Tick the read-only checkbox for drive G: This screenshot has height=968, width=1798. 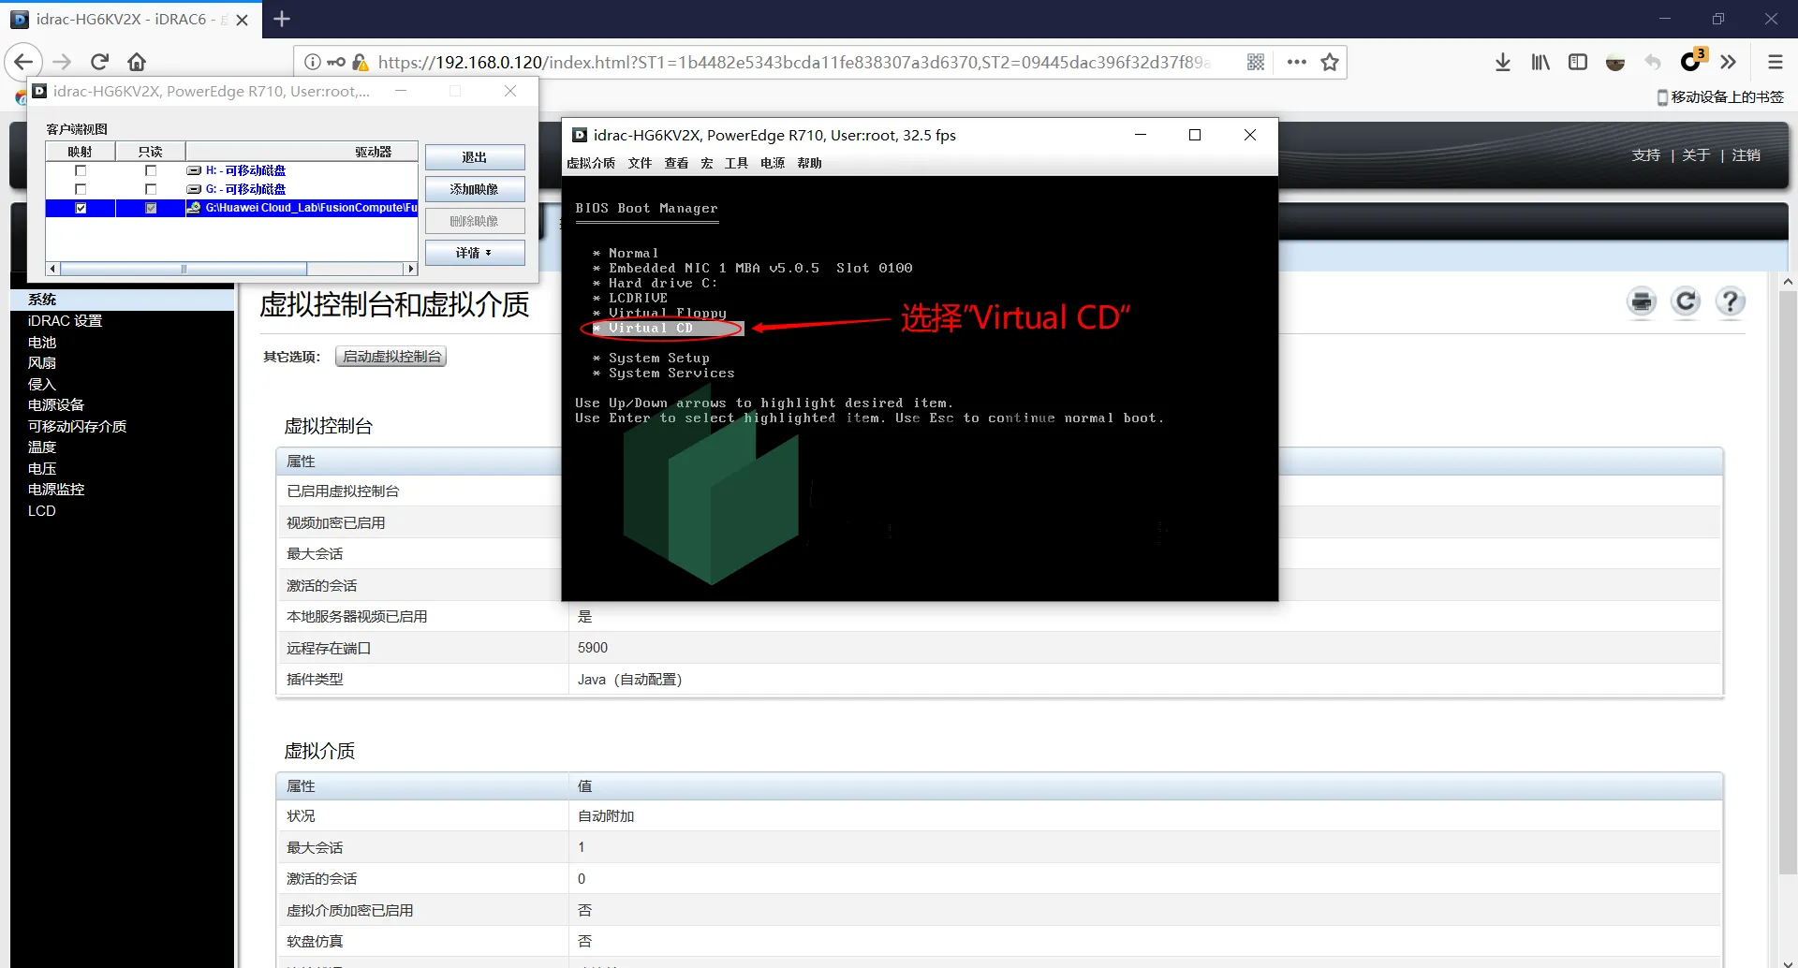[151, 189]
